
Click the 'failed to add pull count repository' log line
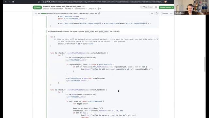click(x=117, y=69)
